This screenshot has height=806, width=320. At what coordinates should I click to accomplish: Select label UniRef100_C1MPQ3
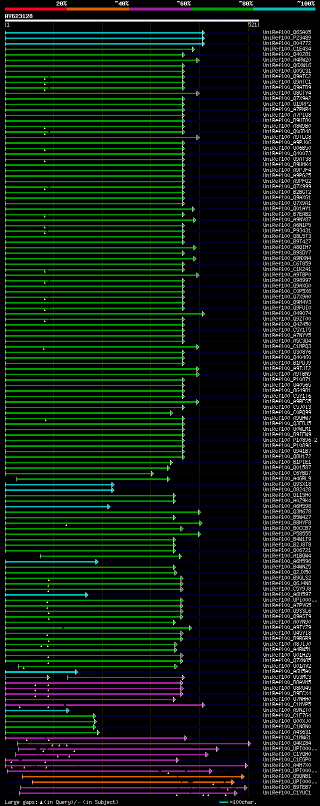[x=287, y=347]
